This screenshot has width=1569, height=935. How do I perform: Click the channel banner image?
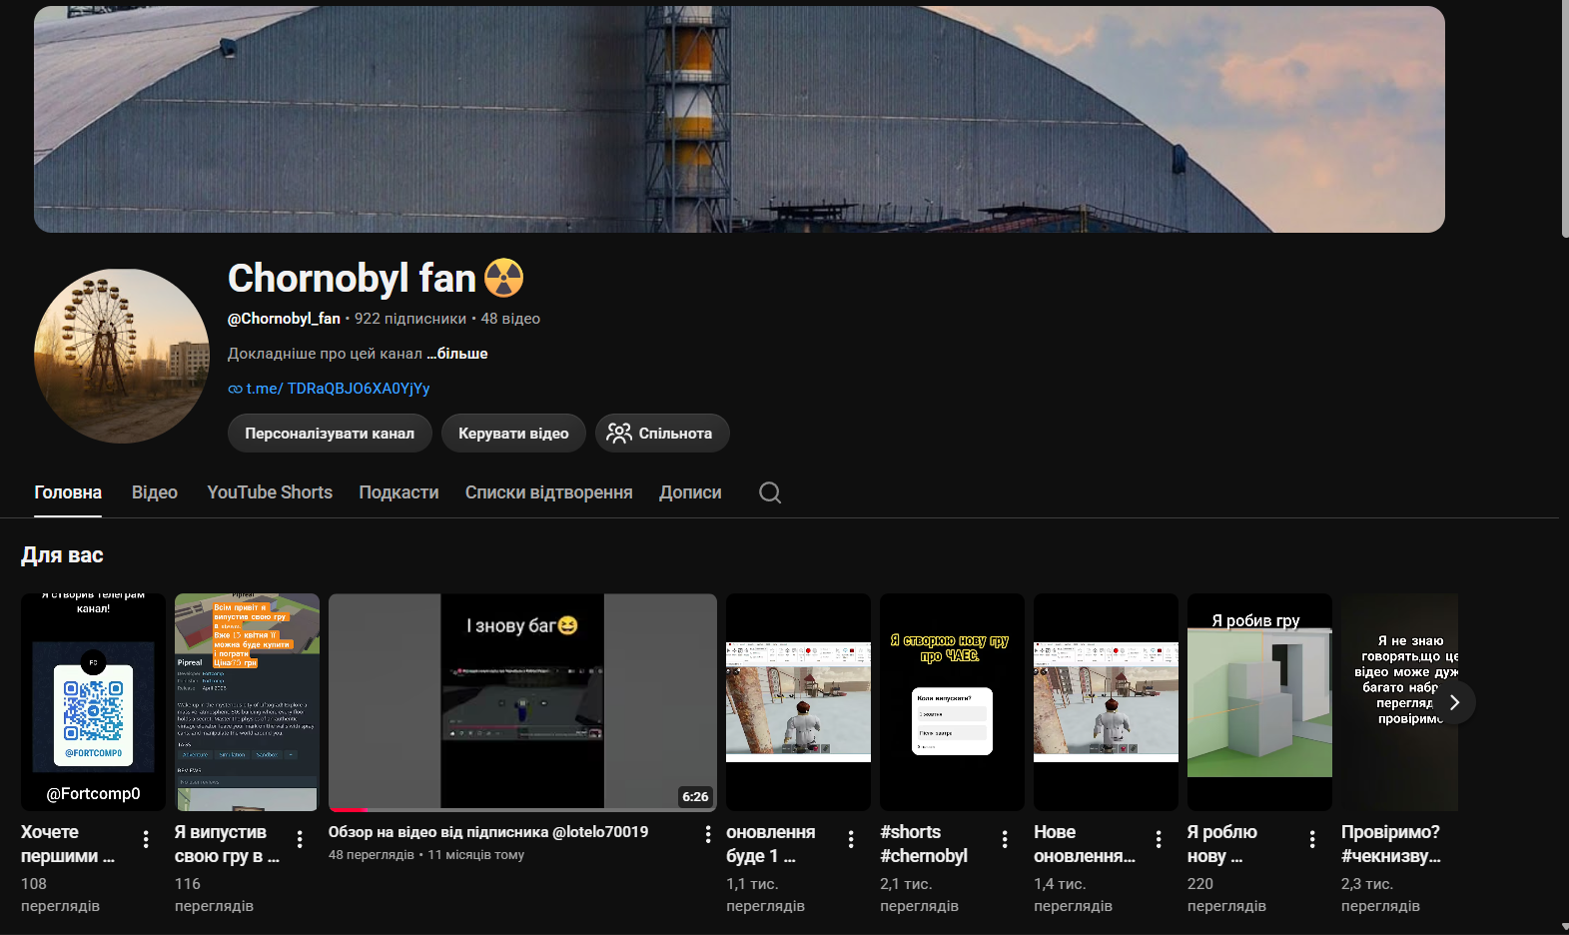739,119
